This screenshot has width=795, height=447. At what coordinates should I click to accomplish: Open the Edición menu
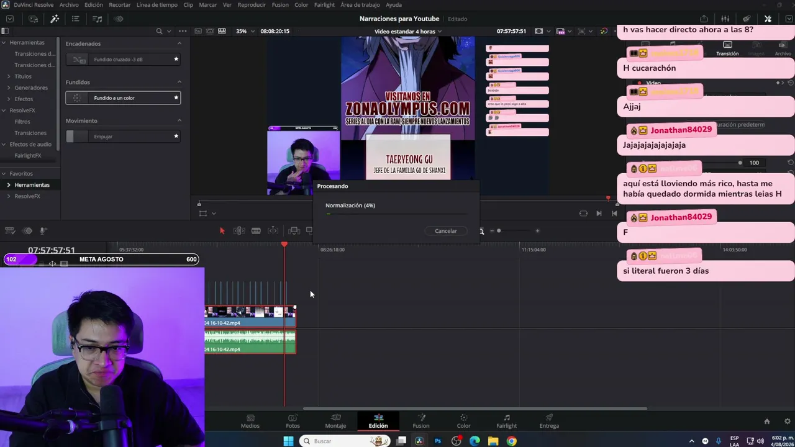(94, 5)
